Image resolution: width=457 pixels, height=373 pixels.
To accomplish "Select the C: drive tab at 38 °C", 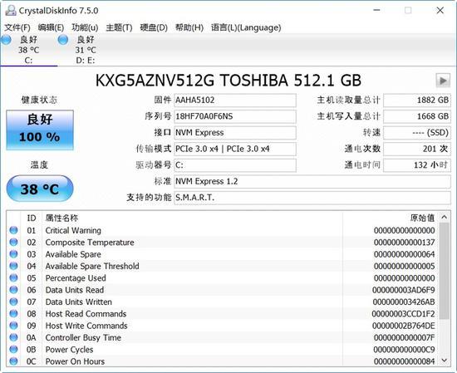I will click(x=28, y=50).
